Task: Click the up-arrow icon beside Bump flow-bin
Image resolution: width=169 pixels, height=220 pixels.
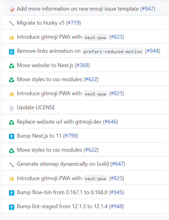Action: coord(12,193)
